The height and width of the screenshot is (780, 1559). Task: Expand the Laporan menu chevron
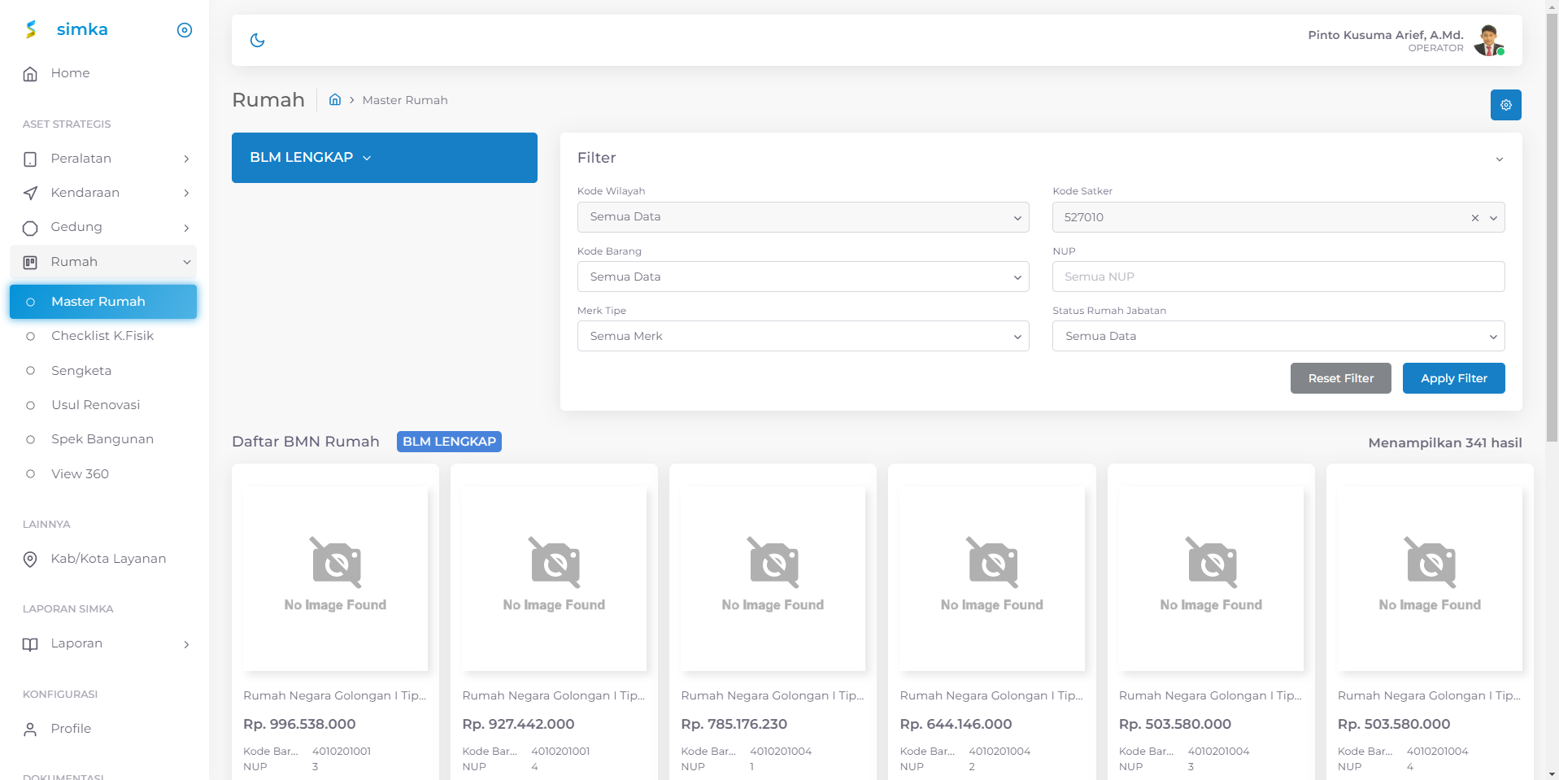coord(186,644)
